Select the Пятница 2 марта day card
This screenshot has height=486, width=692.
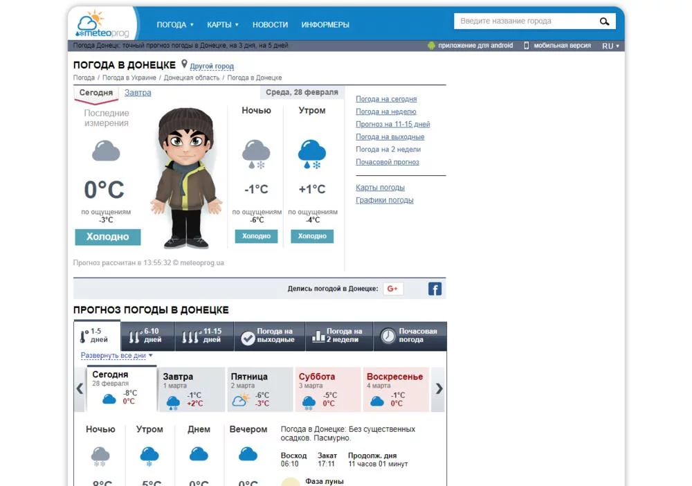pyautogui.click(x=259, y=389)
